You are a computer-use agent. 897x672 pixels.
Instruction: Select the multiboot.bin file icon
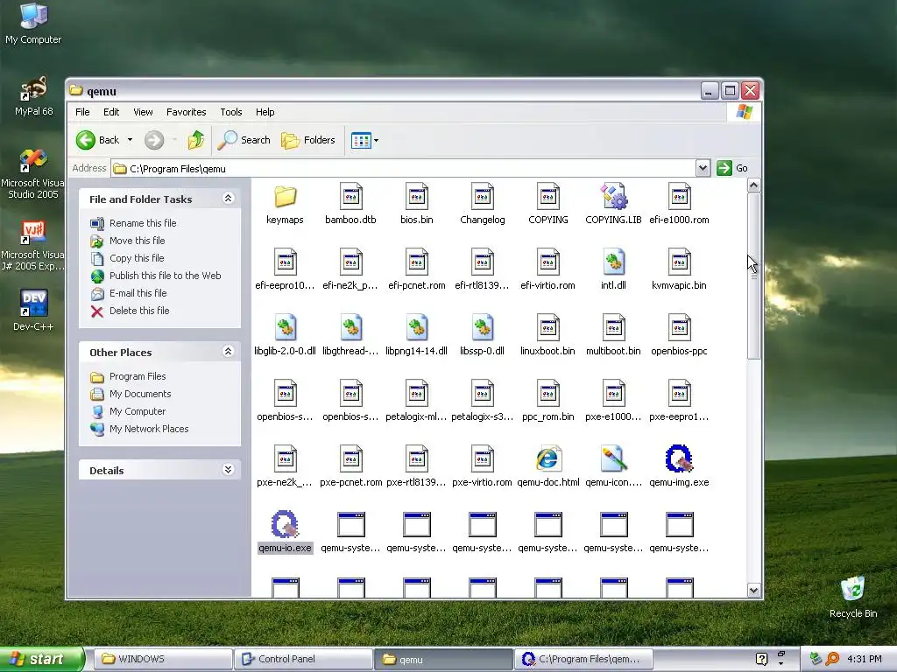point(613,328)
